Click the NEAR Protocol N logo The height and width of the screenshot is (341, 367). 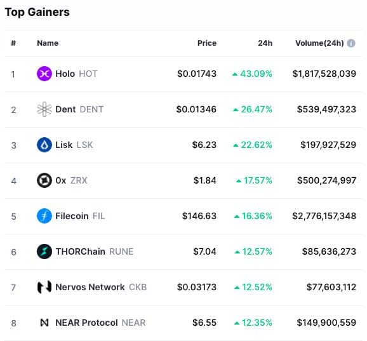point(44,323)
